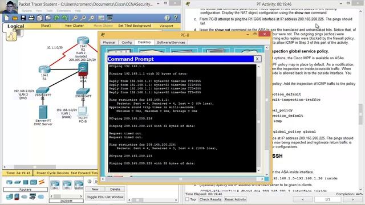Click Power Cycle Devices
The width and height of the screenshot is (365, 205).
(x=52, y=173)
